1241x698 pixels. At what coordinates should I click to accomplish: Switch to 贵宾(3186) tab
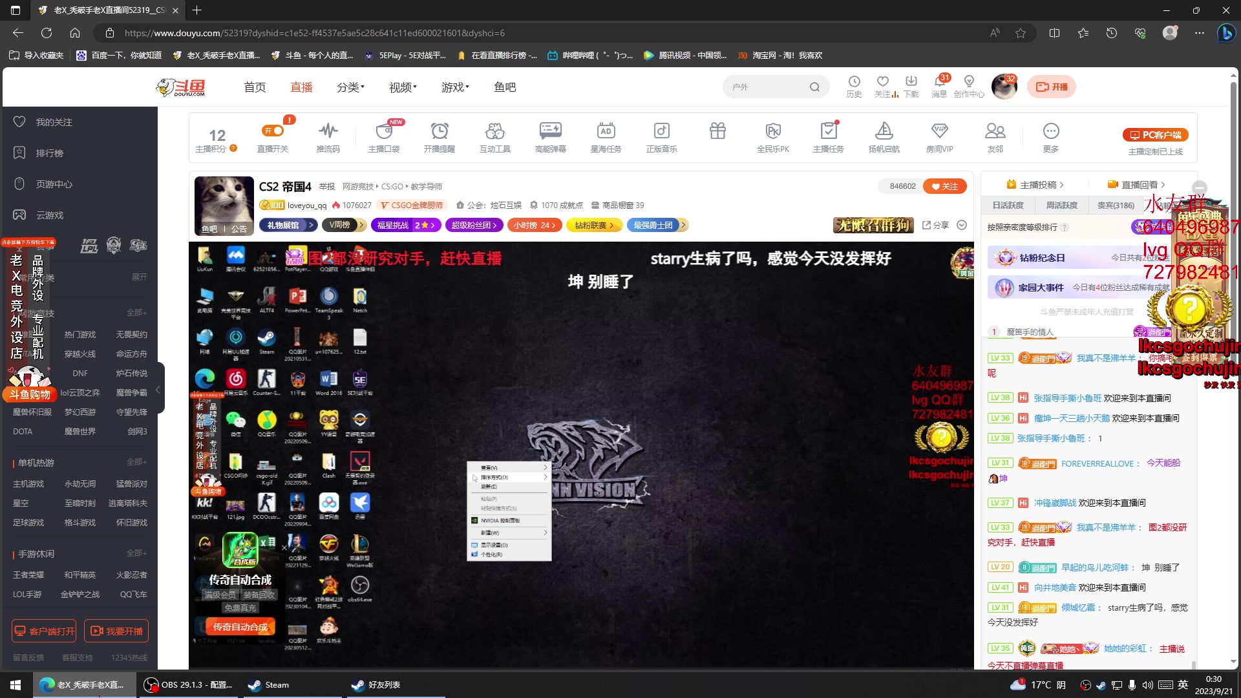pos(1116,205)
